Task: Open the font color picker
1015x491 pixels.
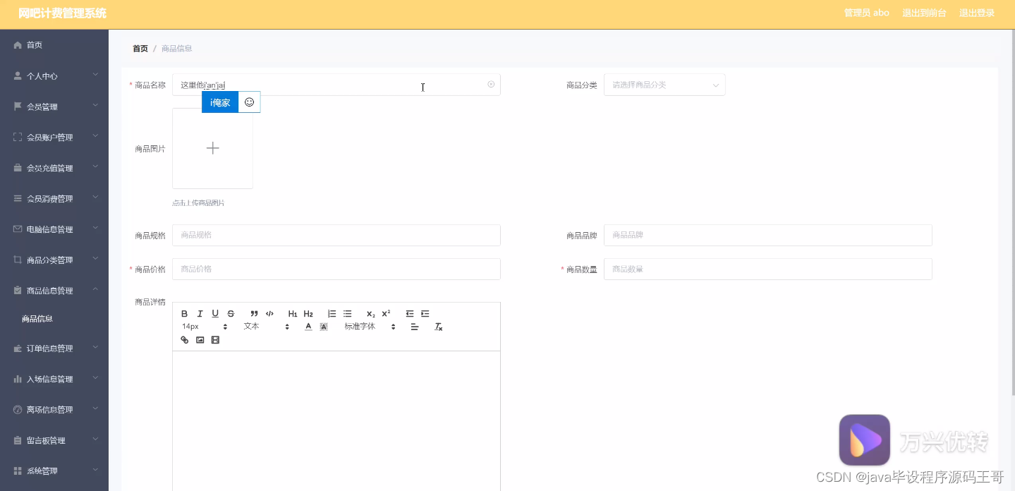Action: pos(308,327)
